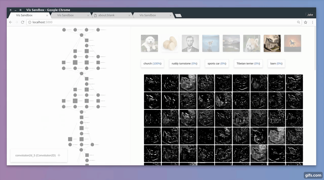Choose the white puppy input image
The height and width of the screenshot is (180, 324).
pos(149,43)
